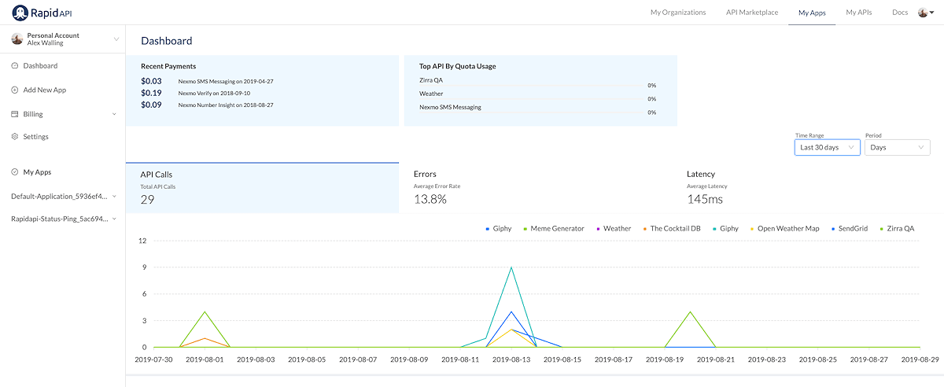Toggle the Zirra QA legend entry
This screenshot has height=387, width=944.
click(896, 229)
